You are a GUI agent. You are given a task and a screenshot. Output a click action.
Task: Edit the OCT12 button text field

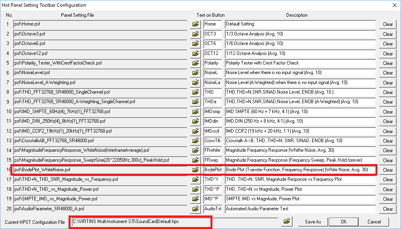(x=212, y=53)
